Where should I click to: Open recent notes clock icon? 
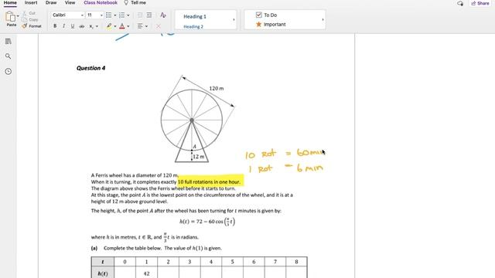pos(9,72)
